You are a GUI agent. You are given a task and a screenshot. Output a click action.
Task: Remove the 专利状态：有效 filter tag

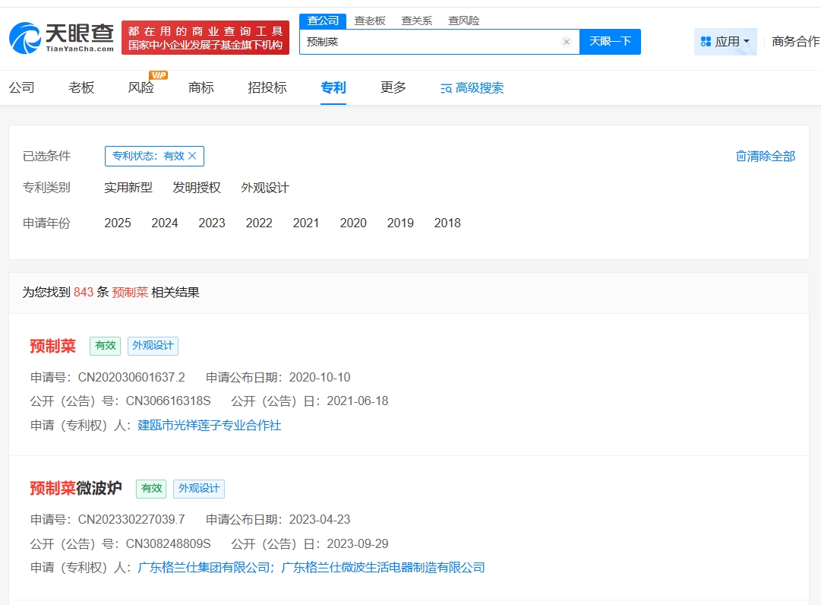click(x=192, y=156)
